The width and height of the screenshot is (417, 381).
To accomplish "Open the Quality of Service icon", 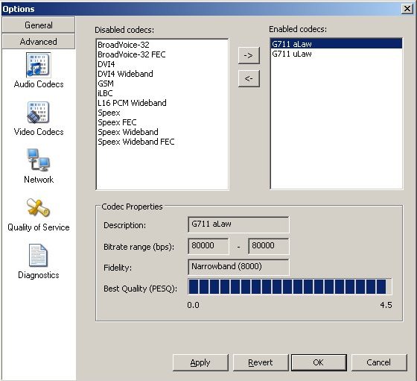I will (x=38, y=207).
